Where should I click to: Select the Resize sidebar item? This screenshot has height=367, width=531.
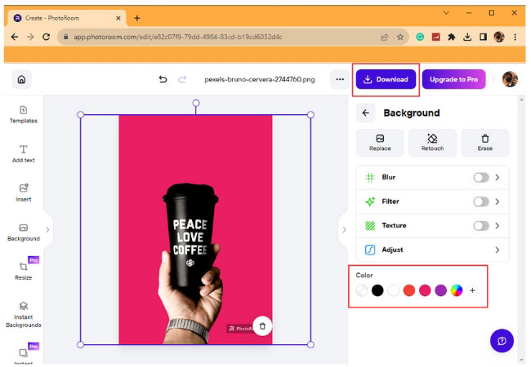pos(23,271)
